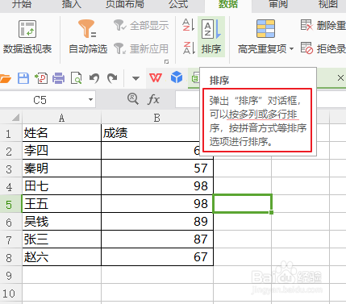The image size is (346, 304).
Task: Click cell containing 成绩
Action: (151, 133)
